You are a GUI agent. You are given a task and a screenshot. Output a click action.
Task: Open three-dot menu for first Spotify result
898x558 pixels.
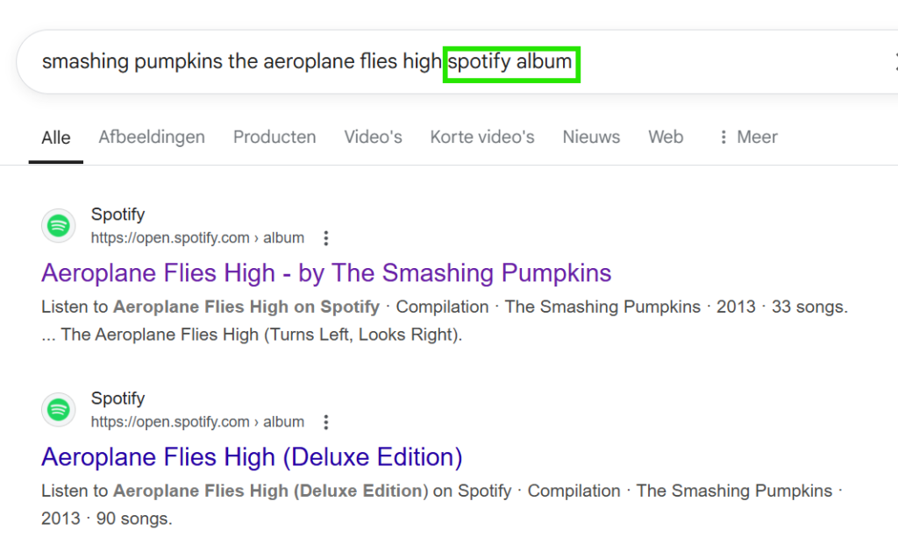[x=326, y=238]
